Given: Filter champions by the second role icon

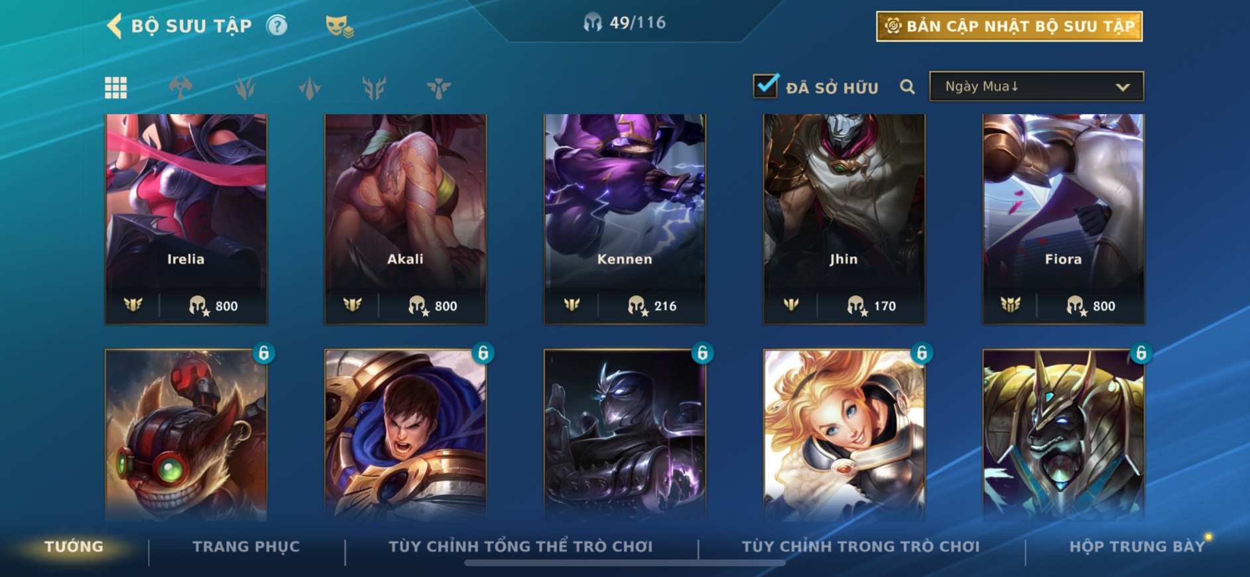Looking at the screenshot, I should click(x=245, y=88).
